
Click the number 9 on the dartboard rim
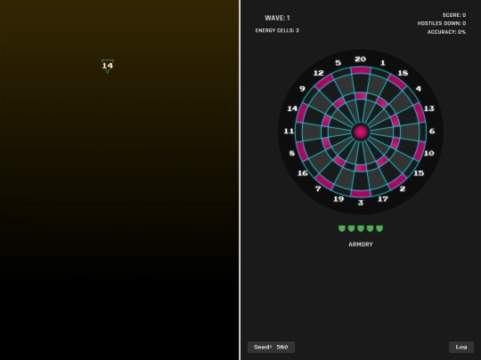(x=303, y=89)
